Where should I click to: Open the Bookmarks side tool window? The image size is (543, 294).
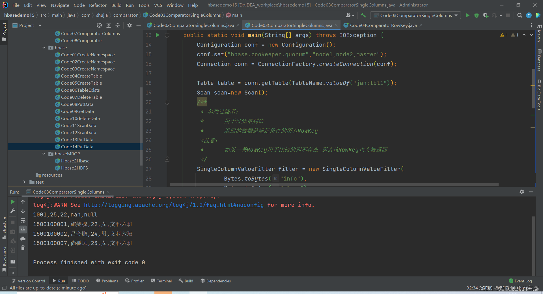[4, 259]
